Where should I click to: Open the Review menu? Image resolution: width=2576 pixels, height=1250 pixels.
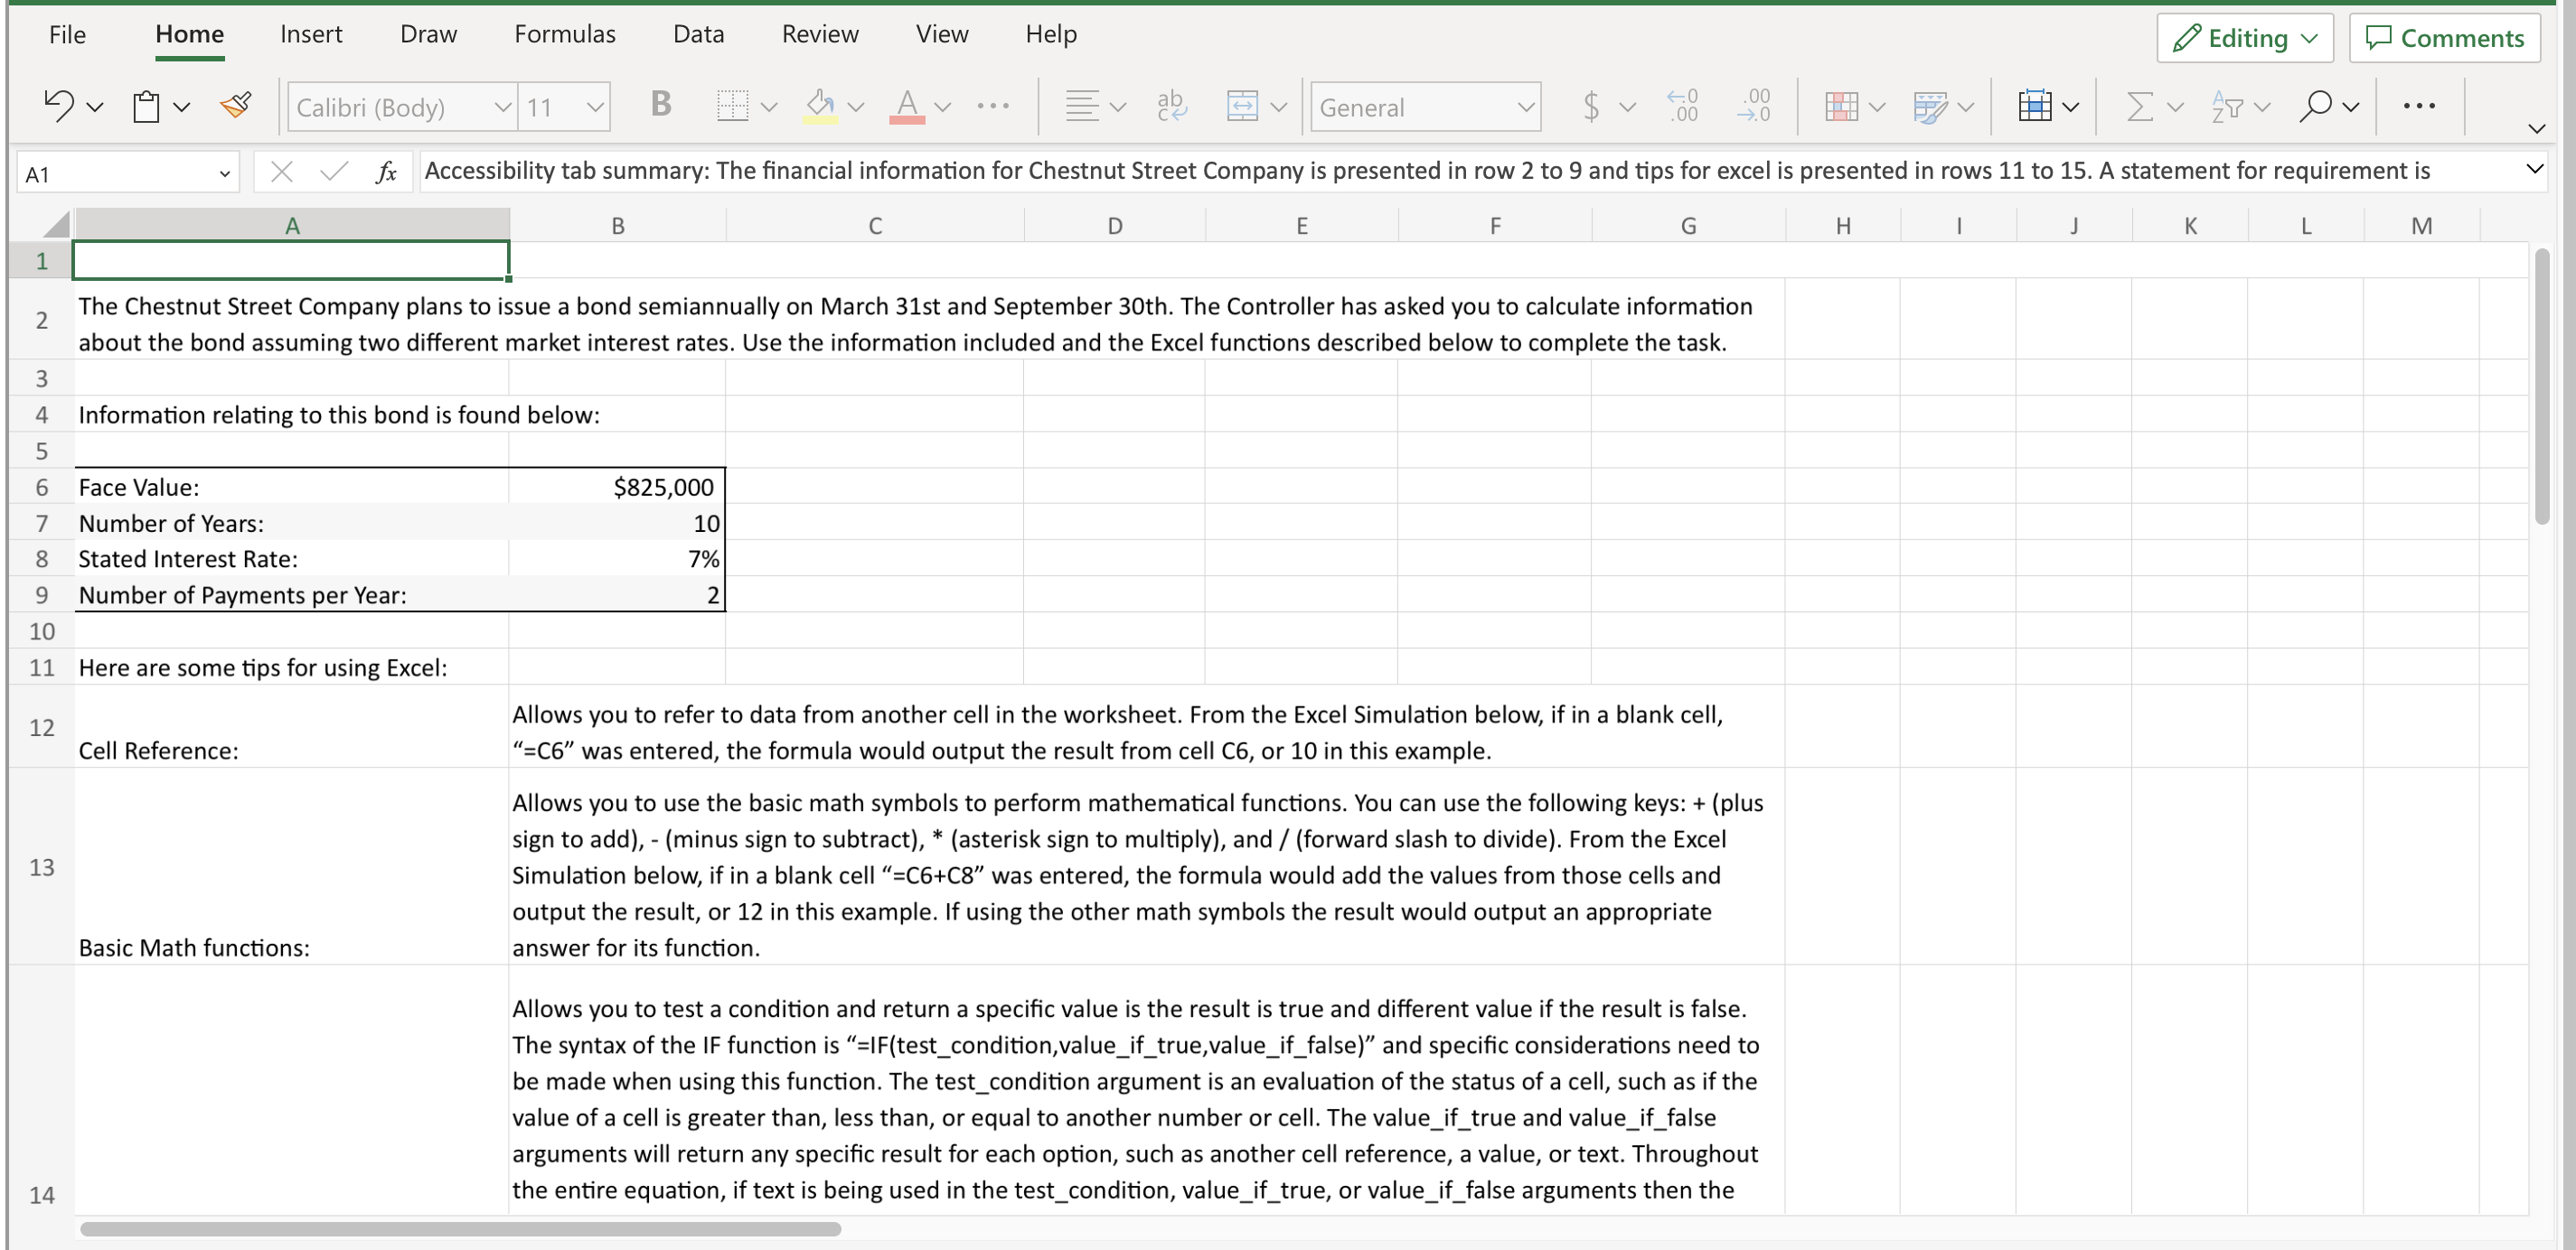(x=820, y=33)
